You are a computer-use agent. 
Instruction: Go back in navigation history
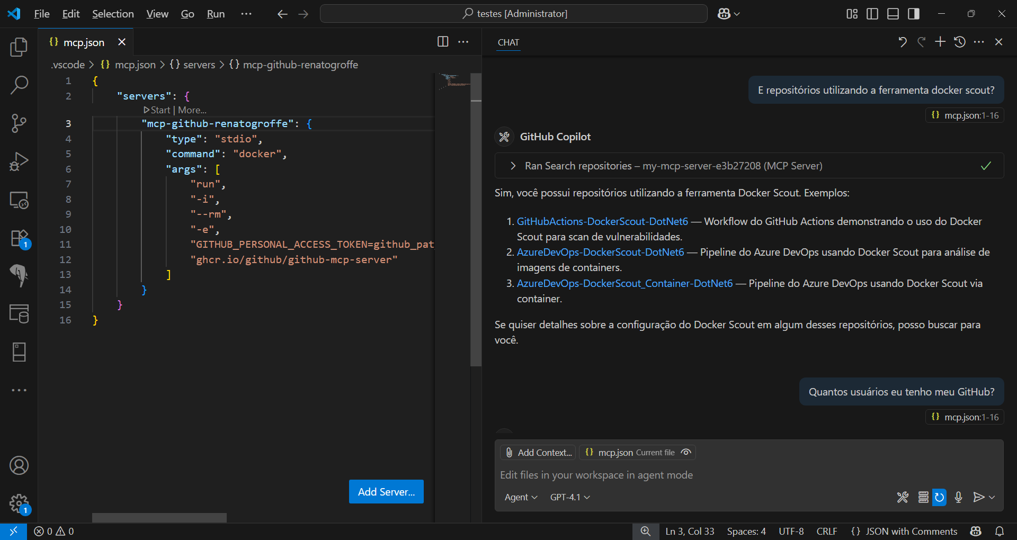click(282, 14)
